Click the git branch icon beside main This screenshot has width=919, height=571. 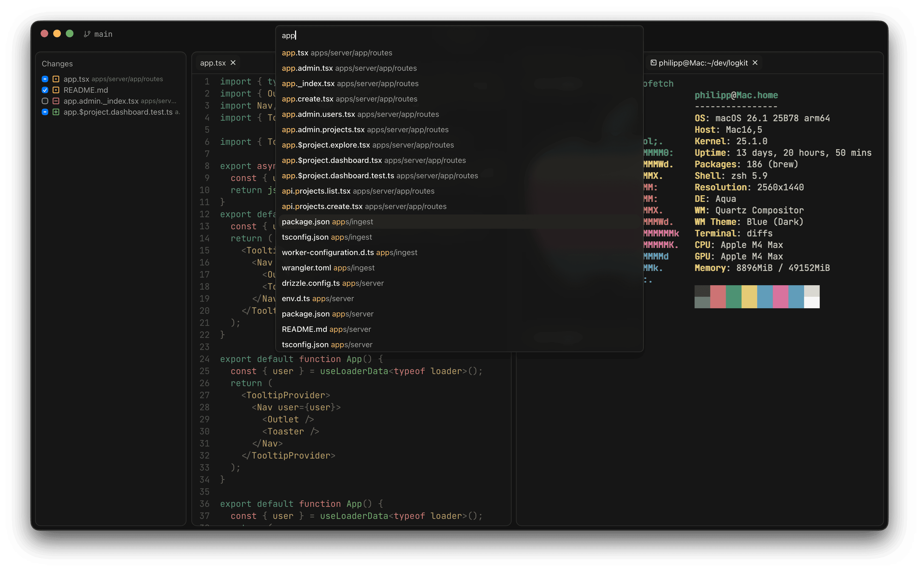point(87,34)
